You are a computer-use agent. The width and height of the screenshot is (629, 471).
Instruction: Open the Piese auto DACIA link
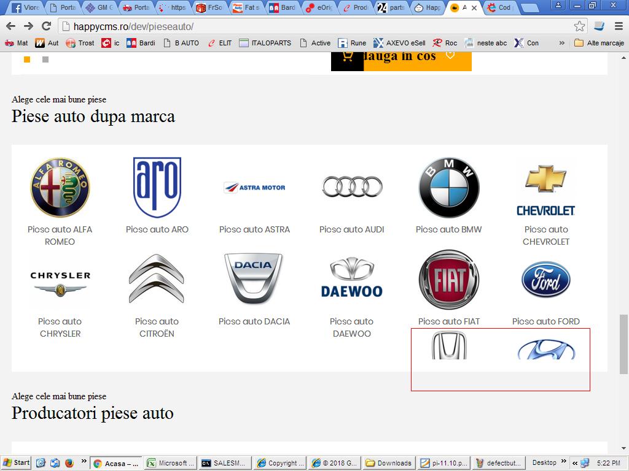pos(254,321)
